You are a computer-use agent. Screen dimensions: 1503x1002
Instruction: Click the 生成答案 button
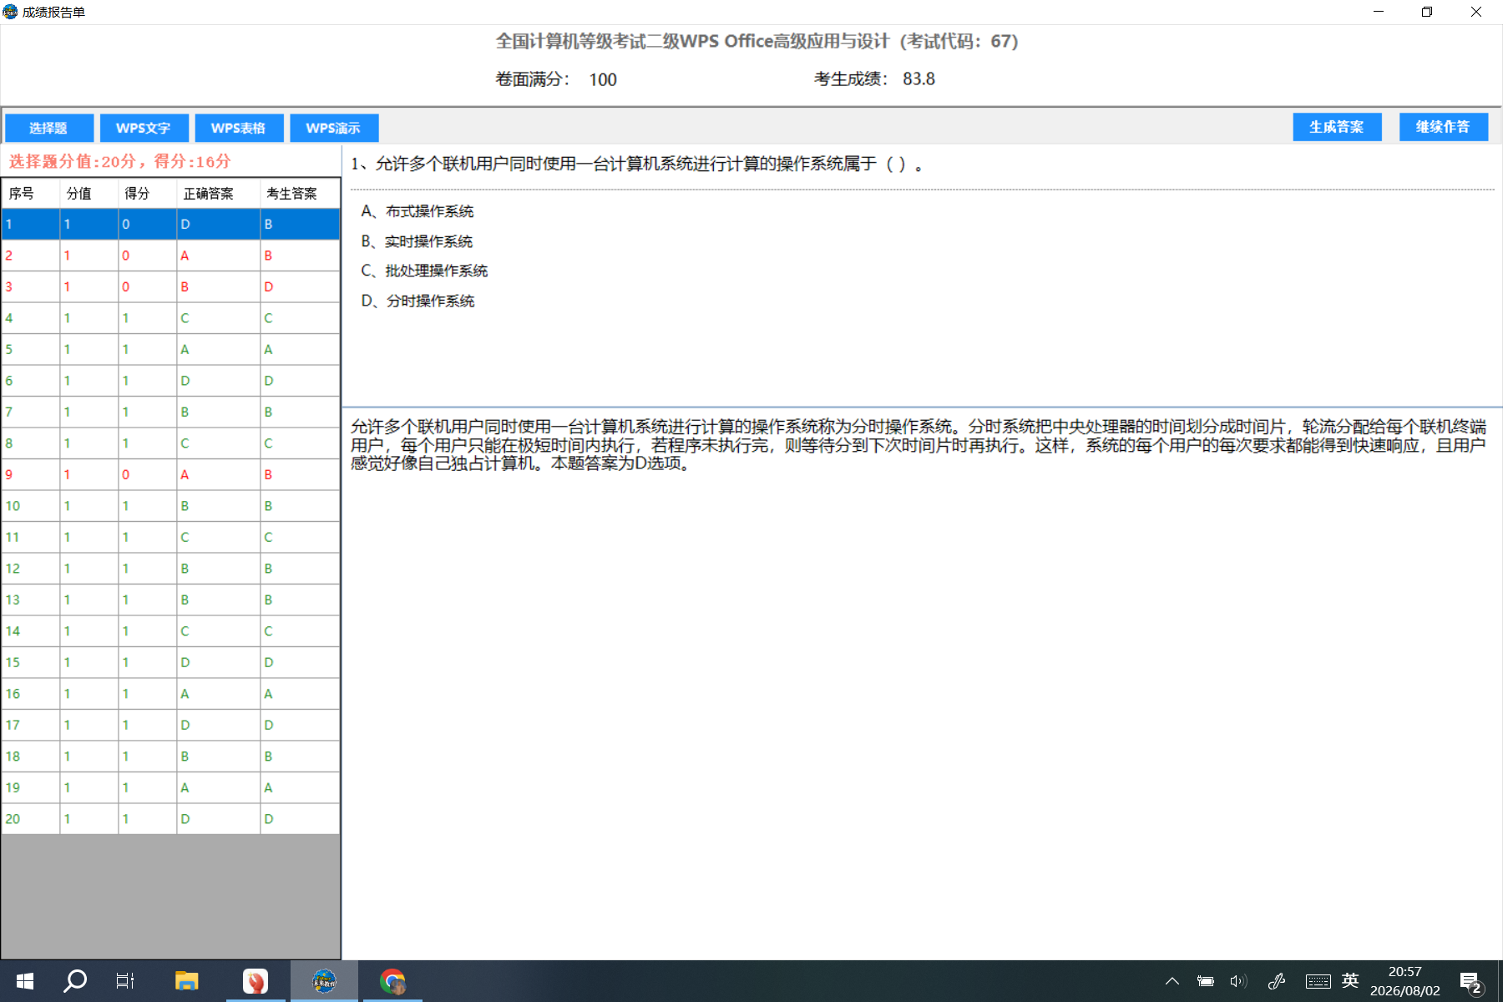[1337, 127]
